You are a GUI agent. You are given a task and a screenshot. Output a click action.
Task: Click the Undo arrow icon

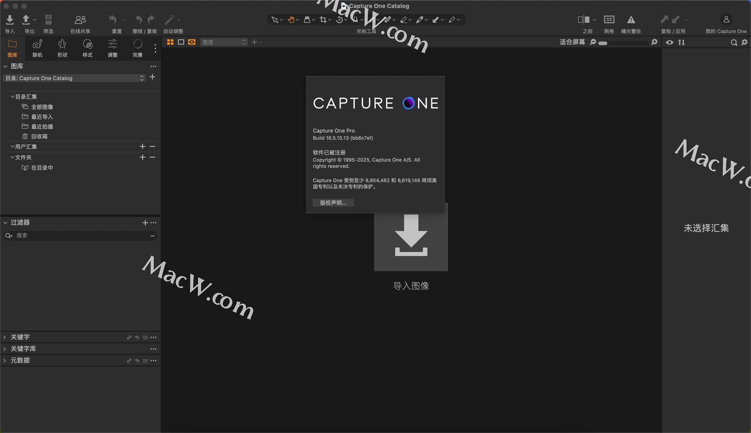pyautogui.click(x=138, y=20)
